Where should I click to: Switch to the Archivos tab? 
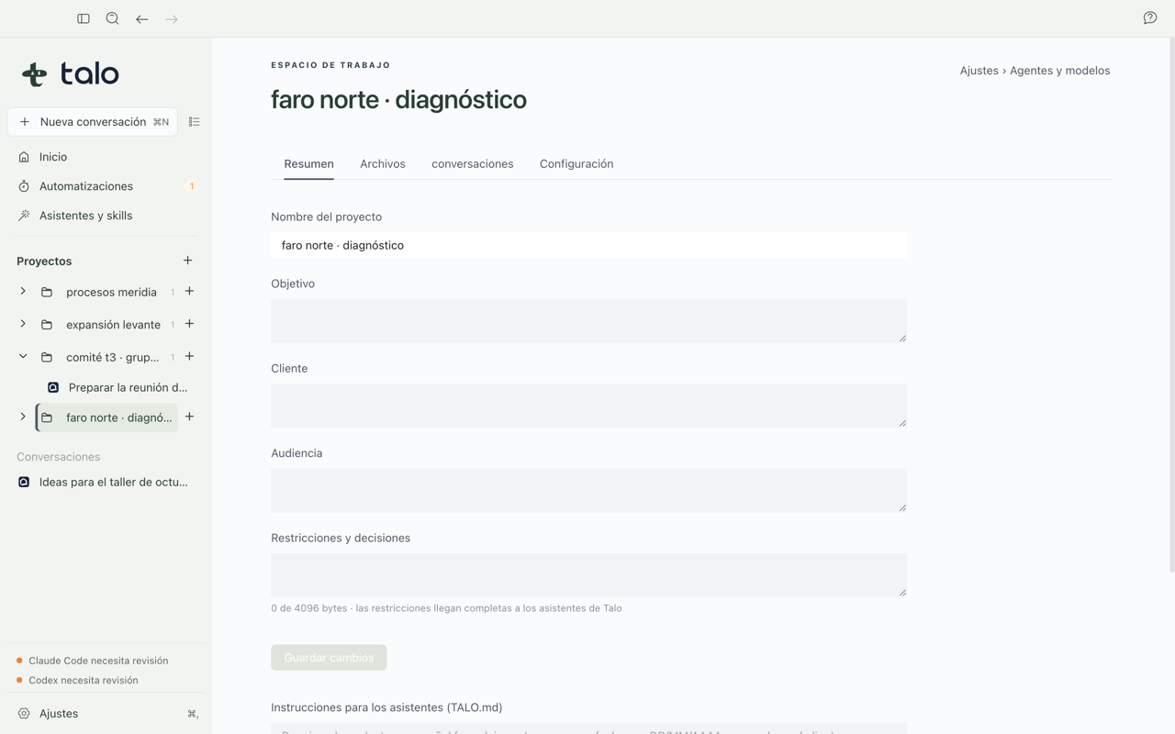(x=383, y=164)
